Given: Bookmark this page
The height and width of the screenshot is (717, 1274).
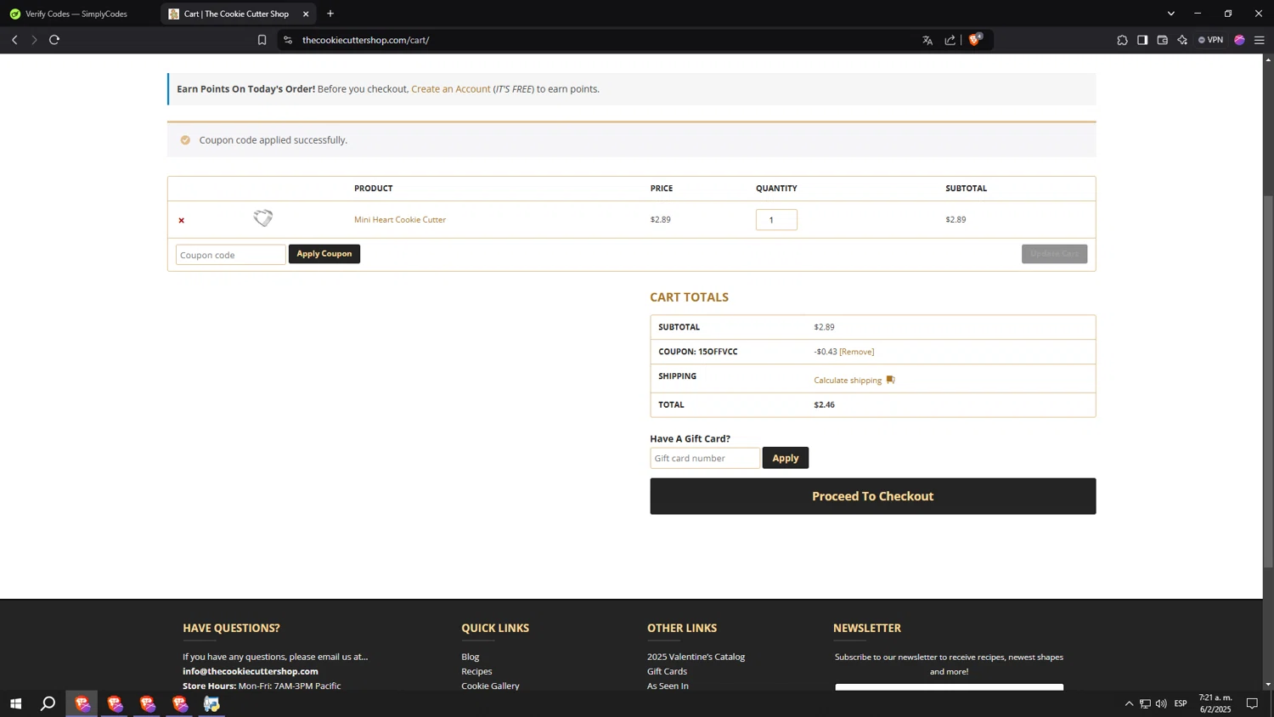Looking at the screenshot, I should click(x=262, y=40).
